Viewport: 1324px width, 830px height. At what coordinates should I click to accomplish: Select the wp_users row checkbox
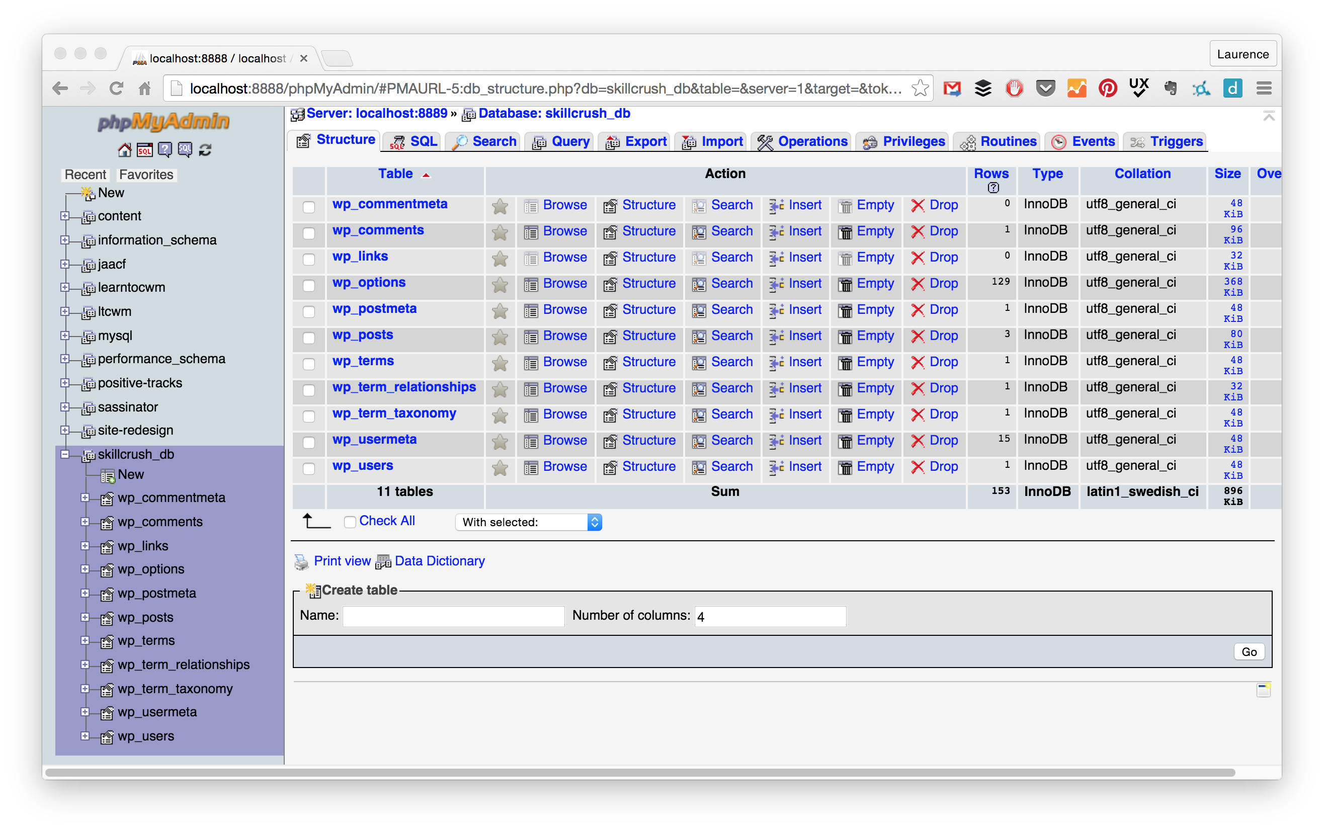click(x=309, y=468)
